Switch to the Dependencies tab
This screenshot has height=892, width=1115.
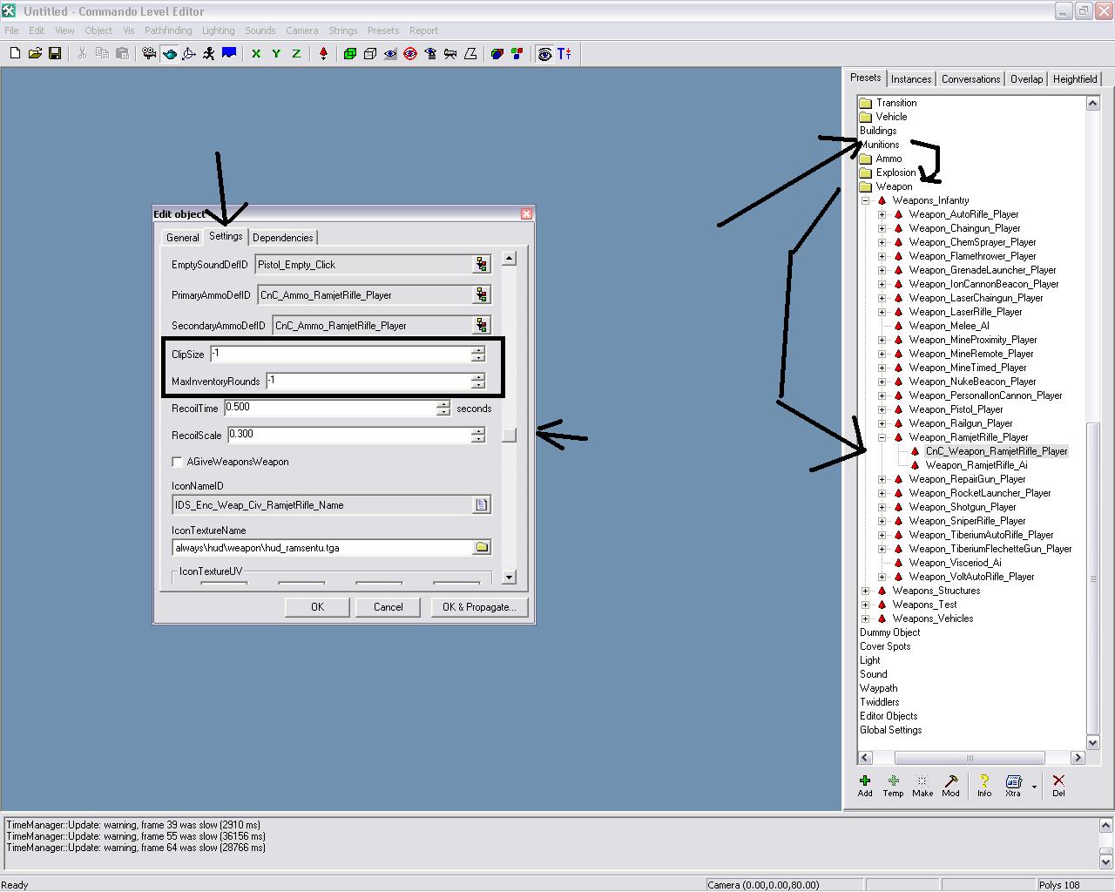pos(282,238)
